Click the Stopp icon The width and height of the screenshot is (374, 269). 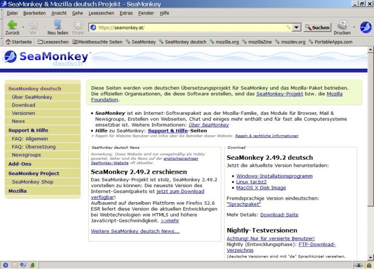pyautogui.click(x=78, y=24)
